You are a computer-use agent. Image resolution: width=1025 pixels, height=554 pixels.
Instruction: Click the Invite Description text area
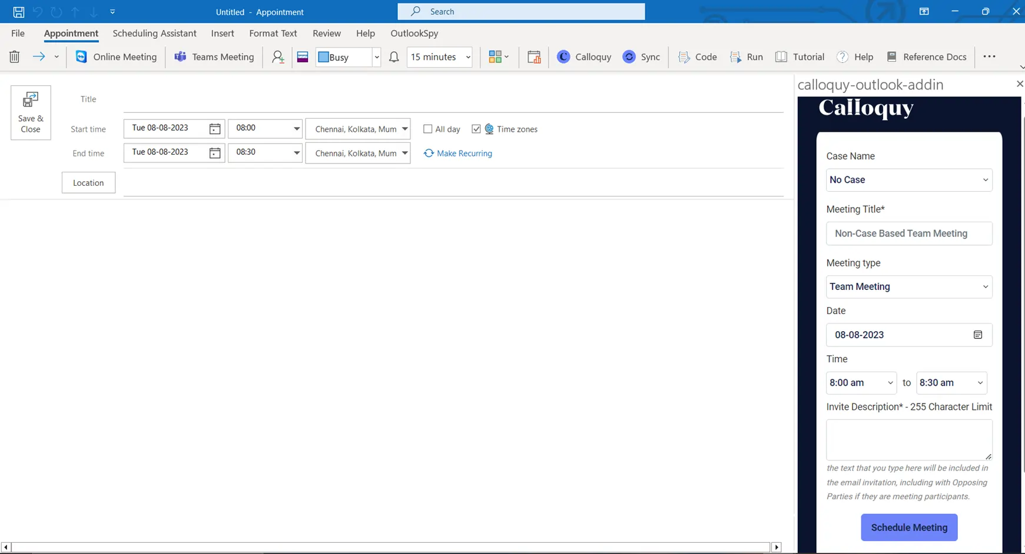909,440
